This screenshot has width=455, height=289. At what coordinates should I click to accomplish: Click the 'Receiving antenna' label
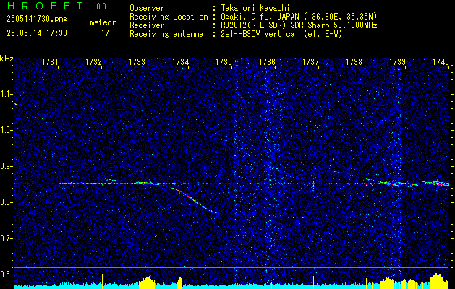pyautogui.click(x=166, y=34)
